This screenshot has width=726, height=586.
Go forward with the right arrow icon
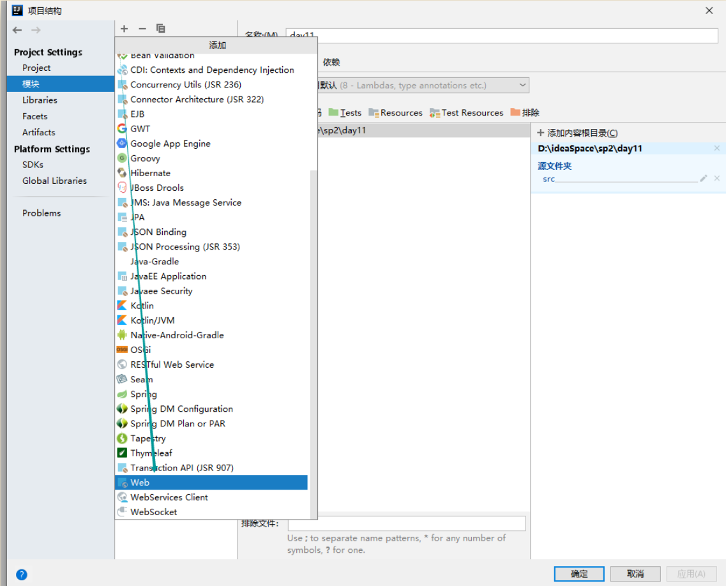36,30
